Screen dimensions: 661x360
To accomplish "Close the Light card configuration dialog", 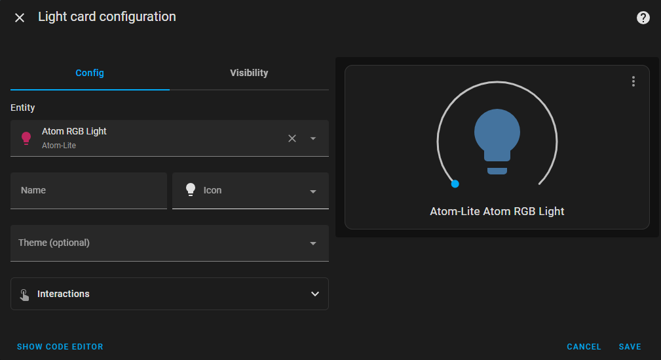I will 20,18.
